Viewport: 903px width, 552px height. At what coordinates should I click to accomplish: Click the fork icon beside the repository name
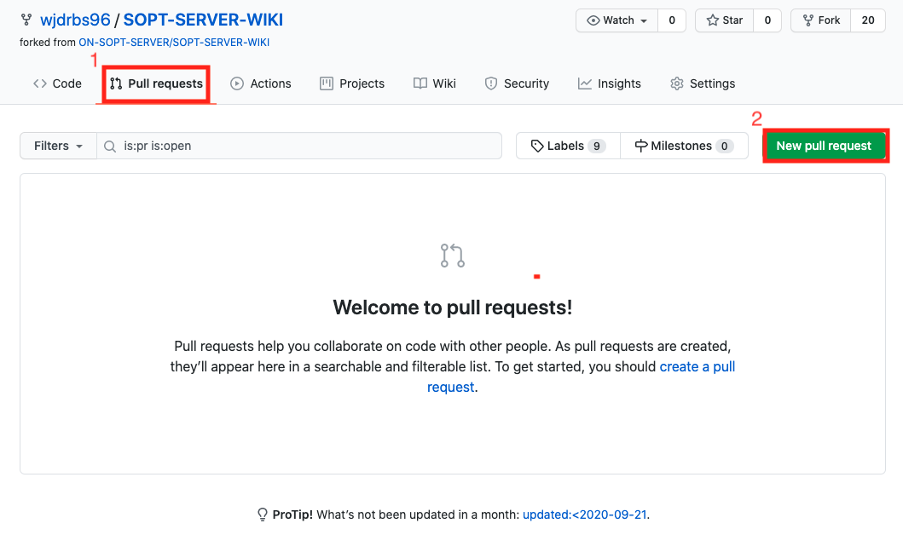[26, 20]
